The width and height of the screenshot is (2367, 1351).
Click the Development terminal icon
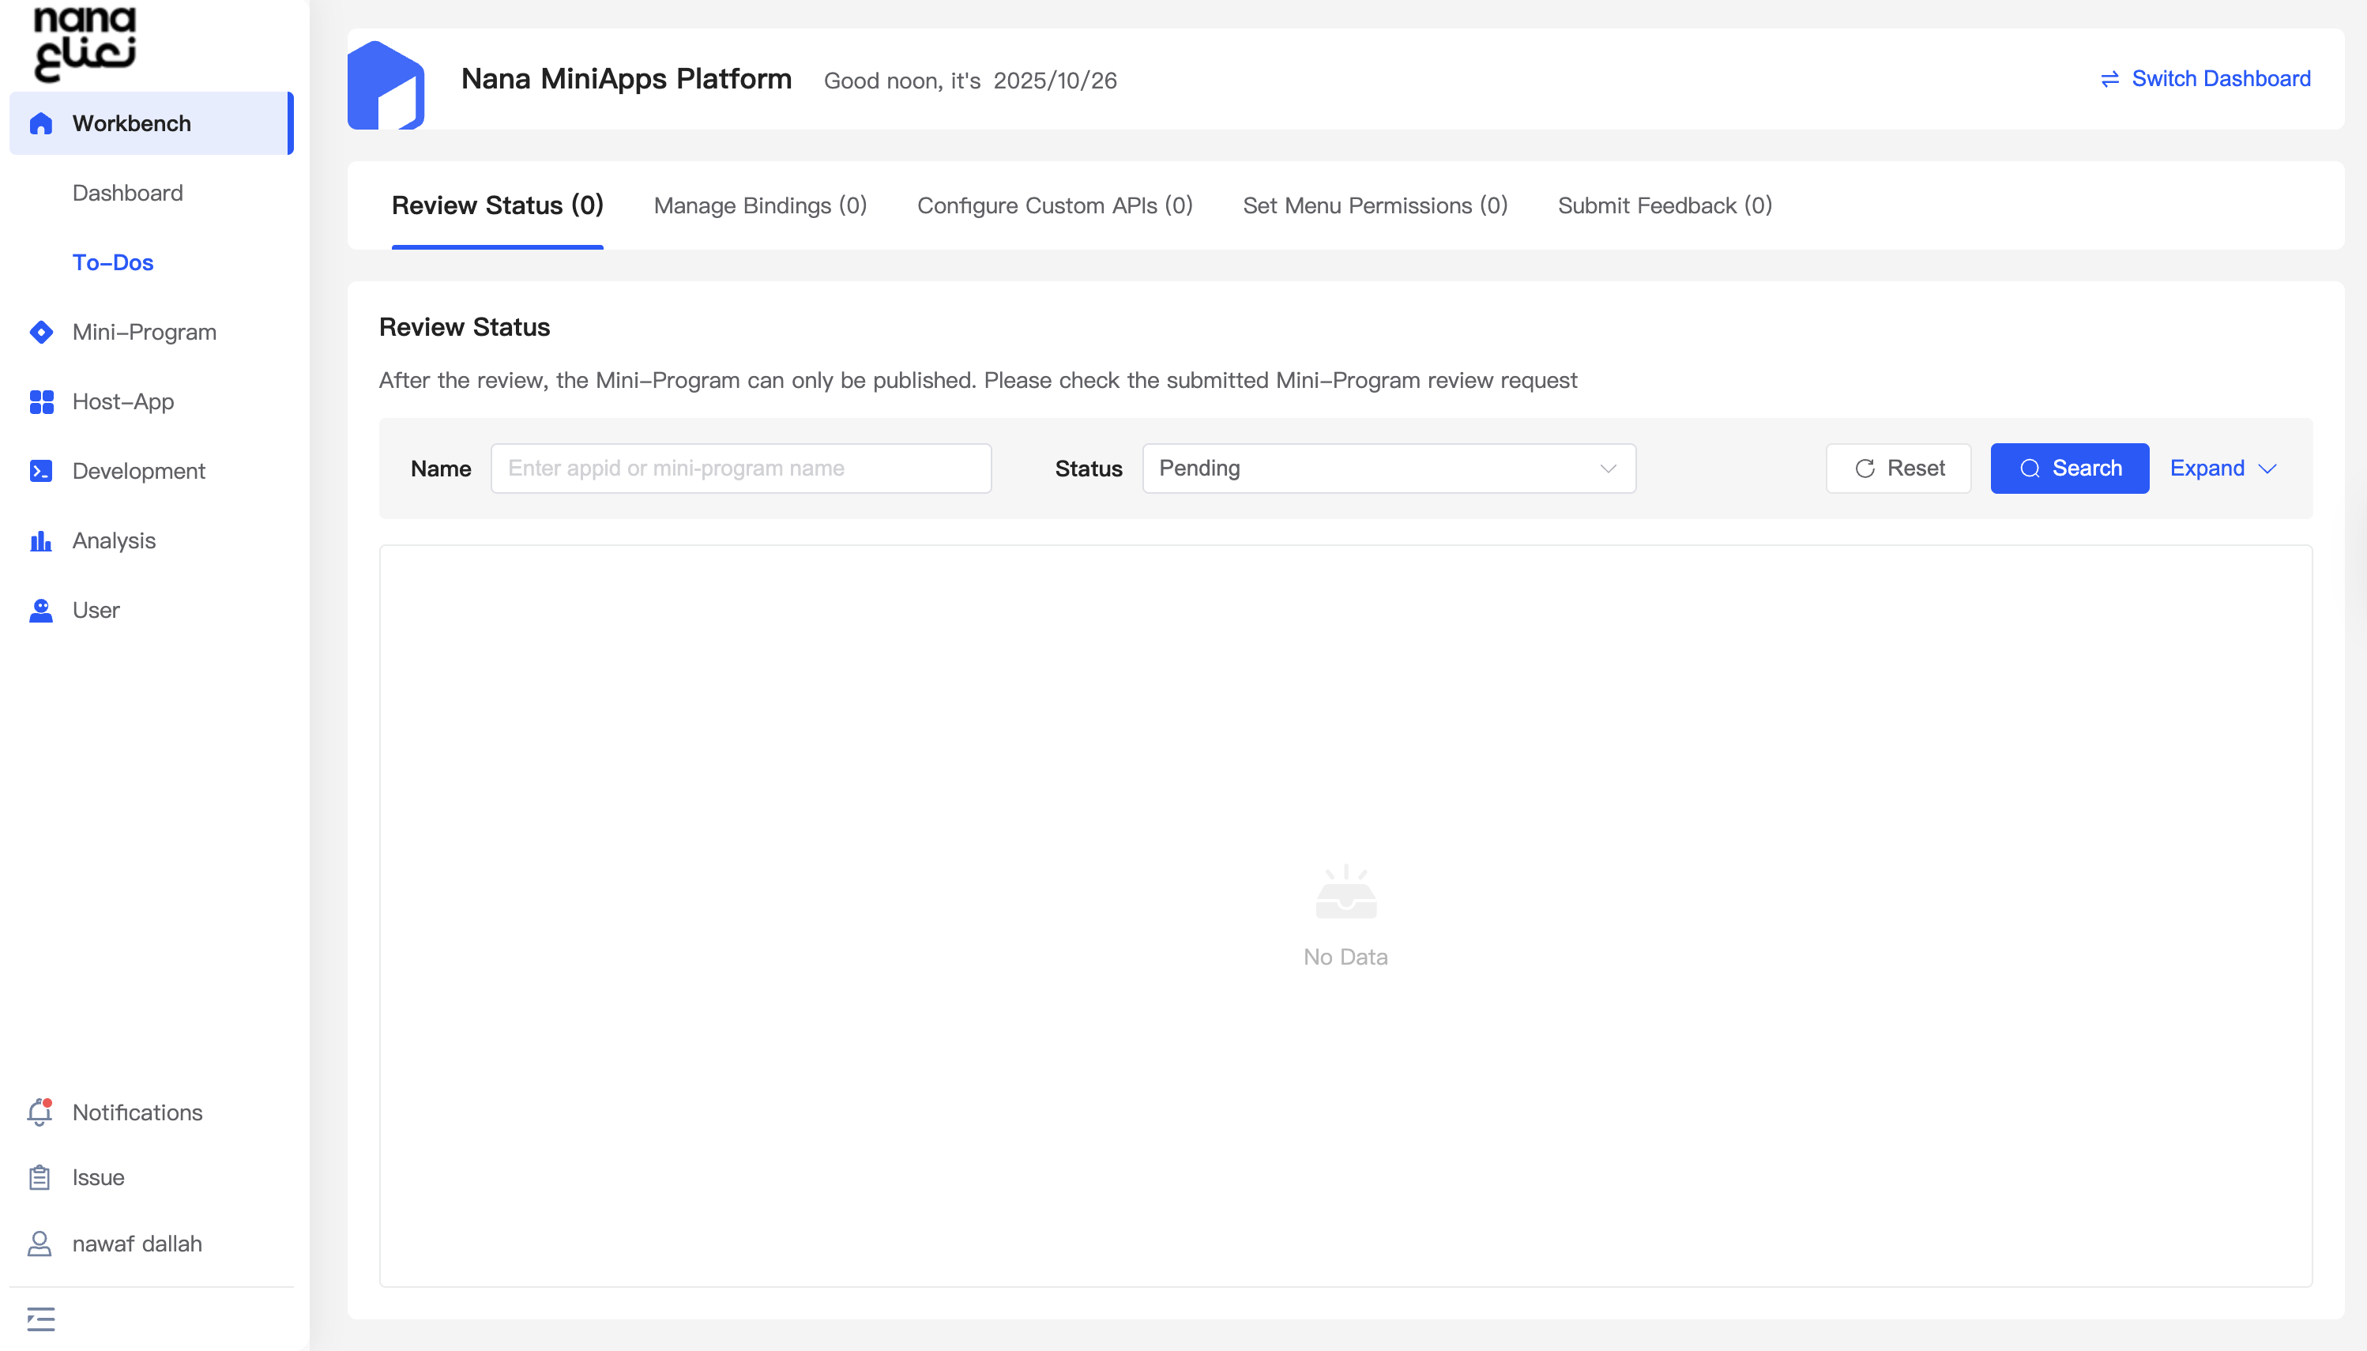41,472
